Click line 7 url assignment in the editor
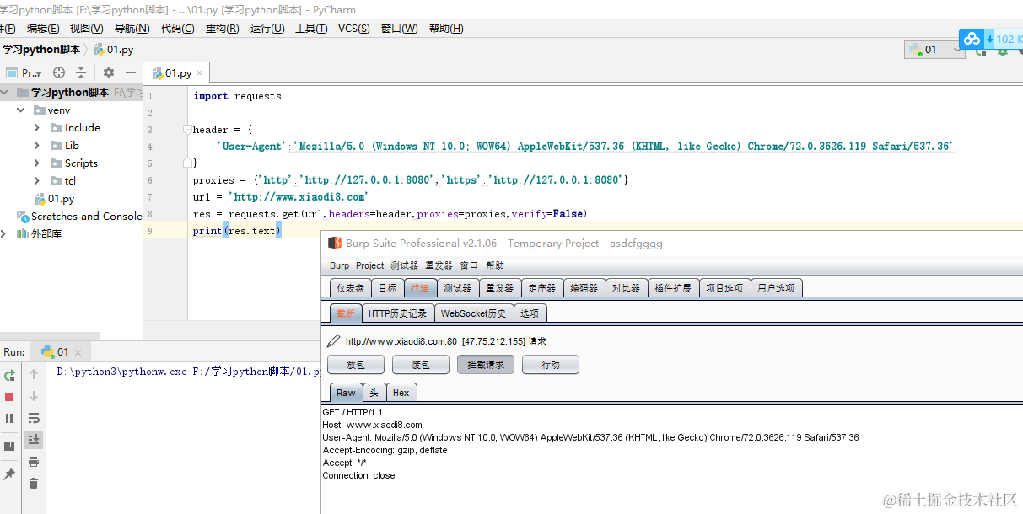 [x=281, y=197]
